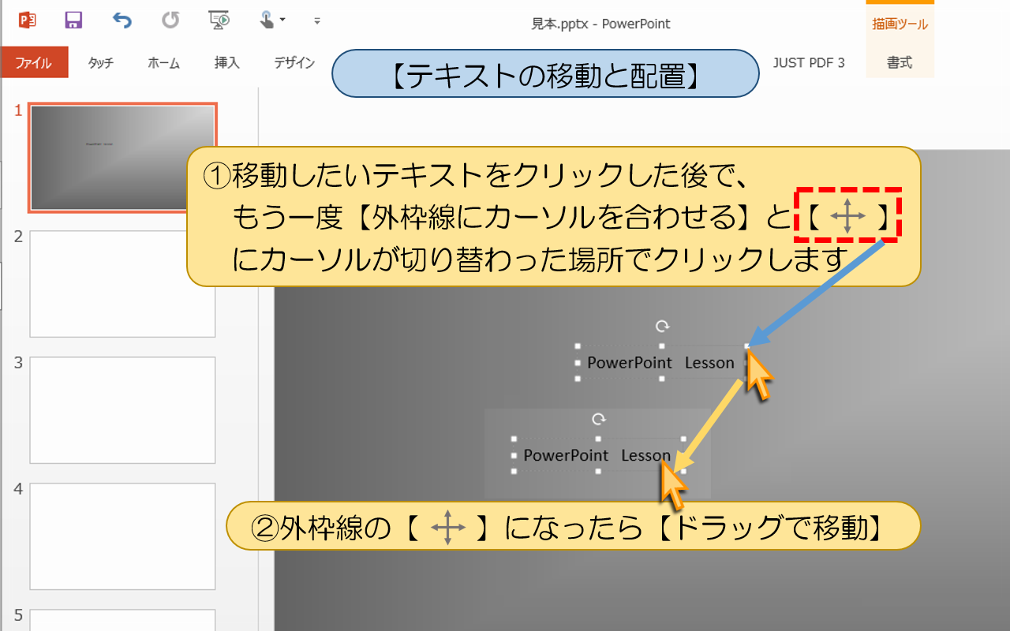Switch to the タッチ ribbon tab
Screen dimensions: 1010x631
[x=100, y=62]
